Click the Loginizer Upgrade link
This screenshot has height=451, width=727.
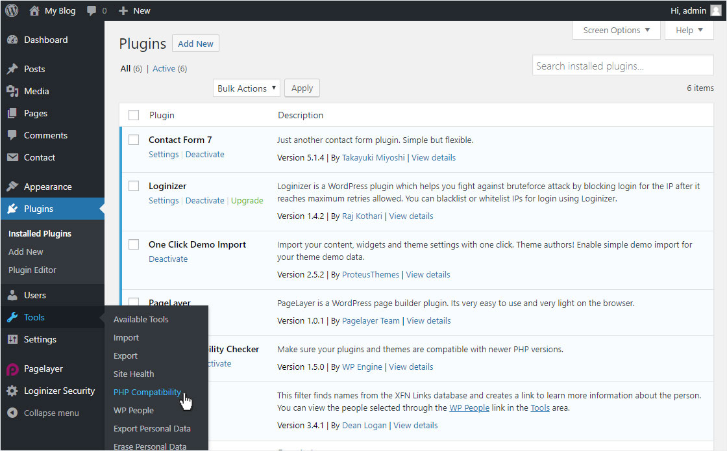(247, 200)
